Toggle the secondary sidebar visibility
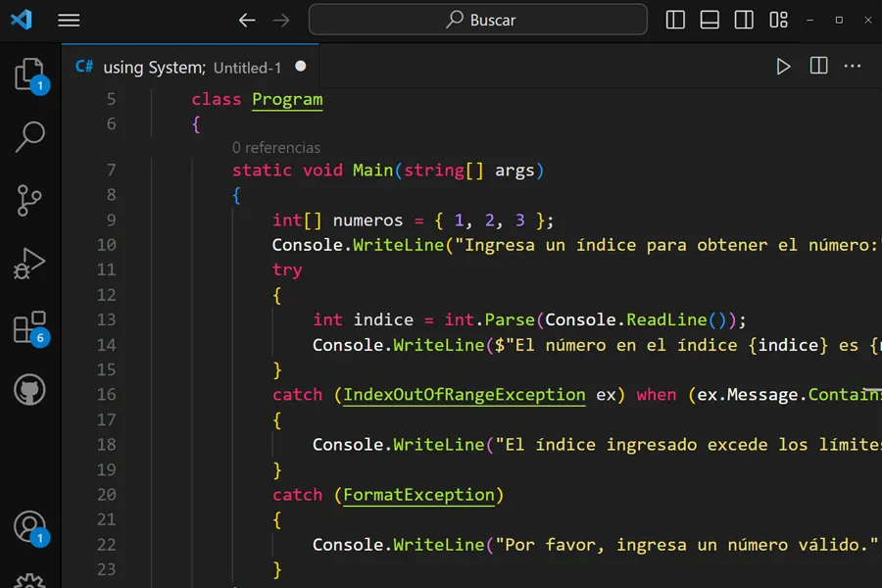The image size is (882, 588). 744,20
